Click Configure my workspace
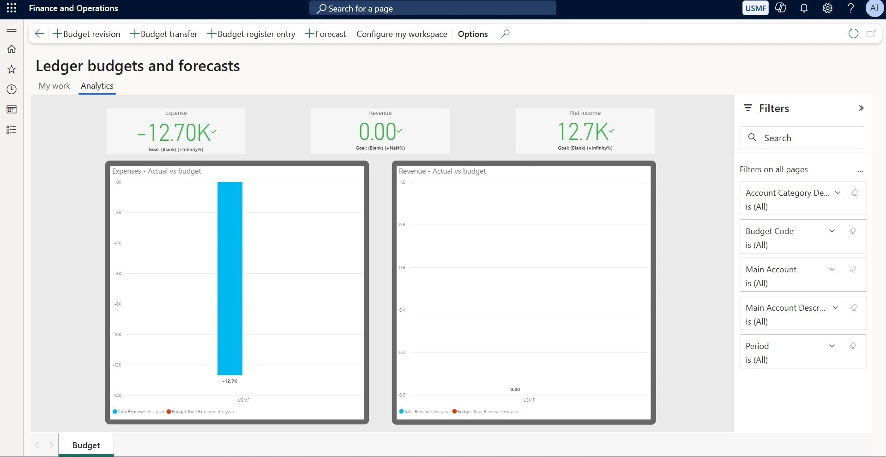The height and width of the screenshot is (457, 886). coord(402,34)
